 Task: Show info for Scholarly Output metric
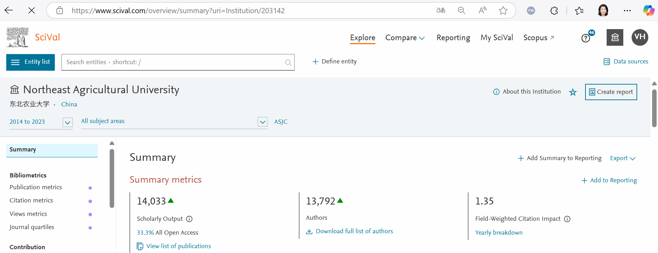[189, 219]
